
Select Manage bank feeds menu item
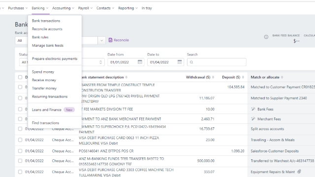coord(48,45)
